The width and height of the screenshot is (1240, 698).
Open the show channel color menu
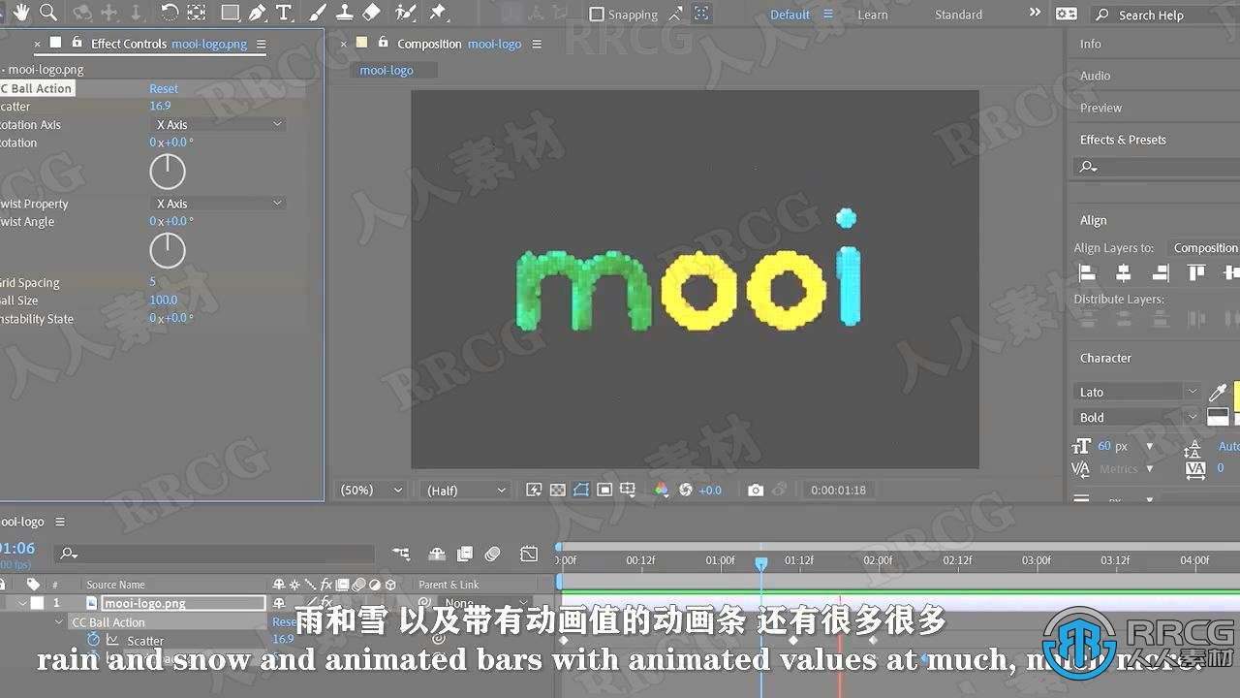tap(662, 491)
